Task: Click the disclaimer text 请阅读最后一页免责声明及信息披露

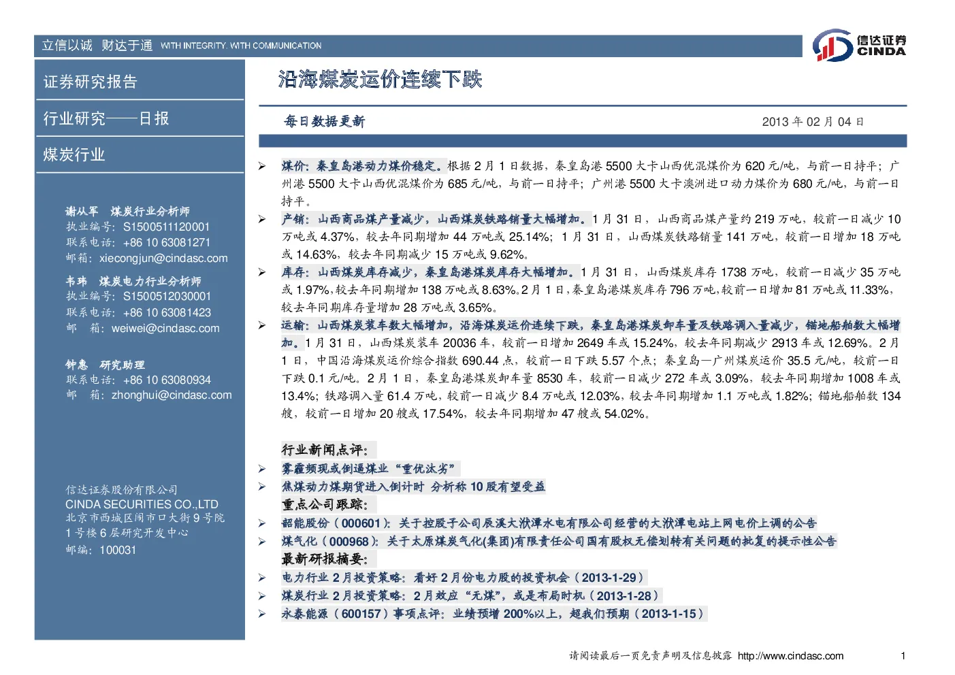Action: coord(651,656)
